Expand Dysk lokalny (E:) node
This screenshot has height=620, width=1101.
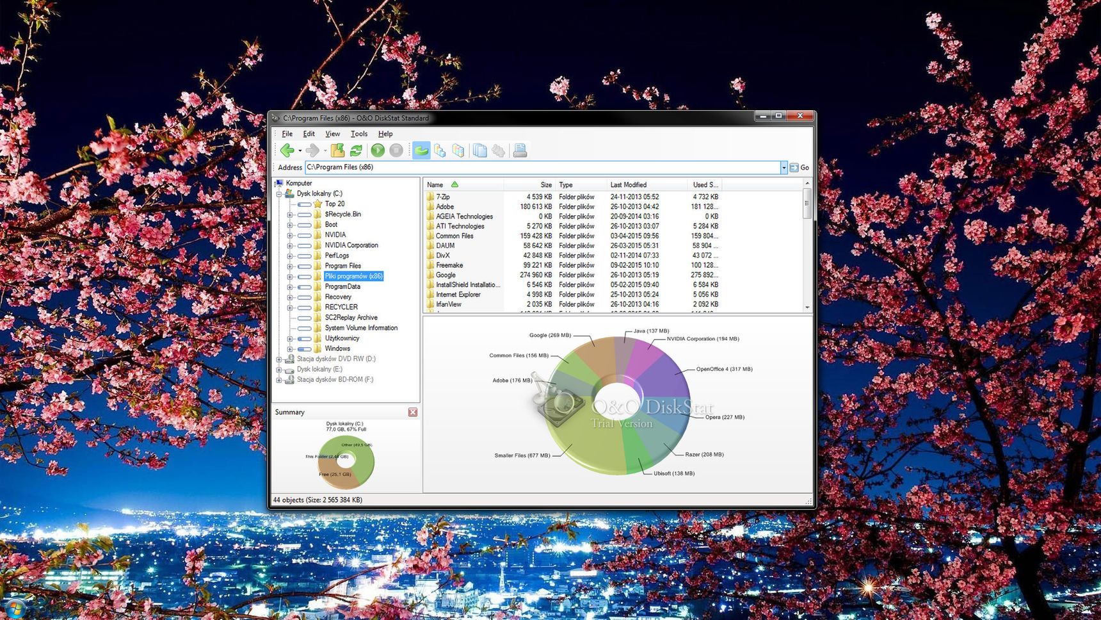[x=279, y=370]
